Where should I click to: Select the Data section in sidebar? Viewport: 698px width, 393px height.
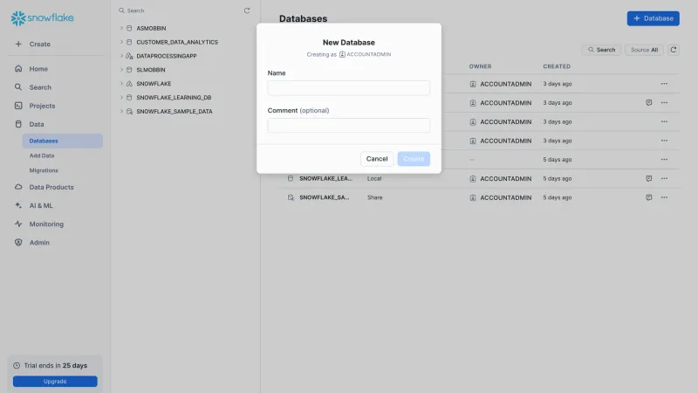[x=37, y=124]
